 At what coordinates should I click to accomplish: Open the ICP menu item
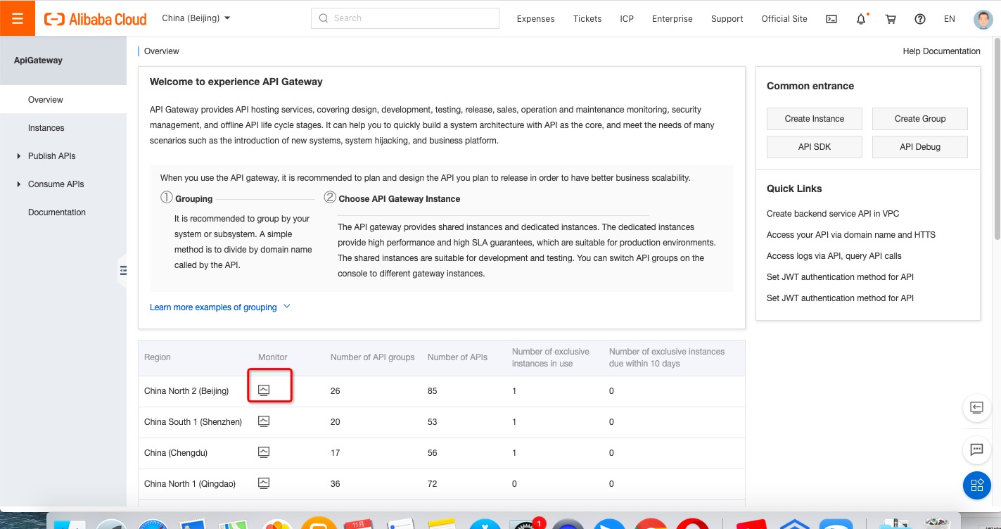click(x=627, y=19)
